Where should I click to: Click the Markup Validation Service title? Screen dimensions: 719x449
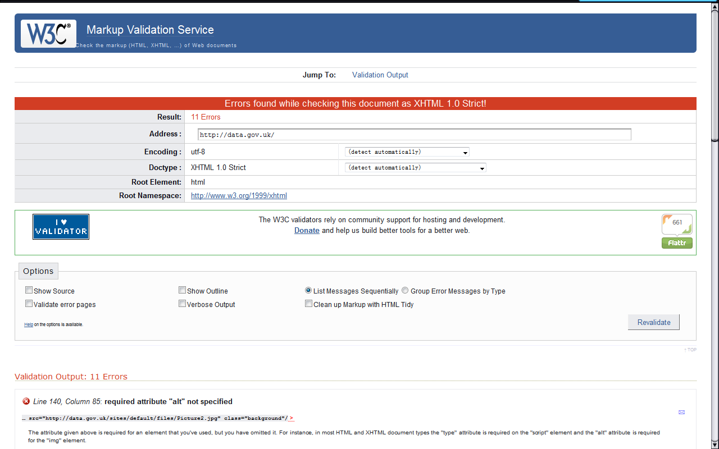click(150, 30)
